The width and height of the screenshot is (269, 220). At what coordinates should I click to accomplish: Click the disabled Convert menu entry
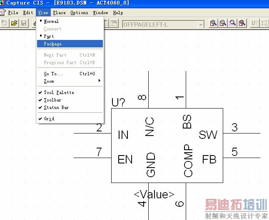[70, 29]
